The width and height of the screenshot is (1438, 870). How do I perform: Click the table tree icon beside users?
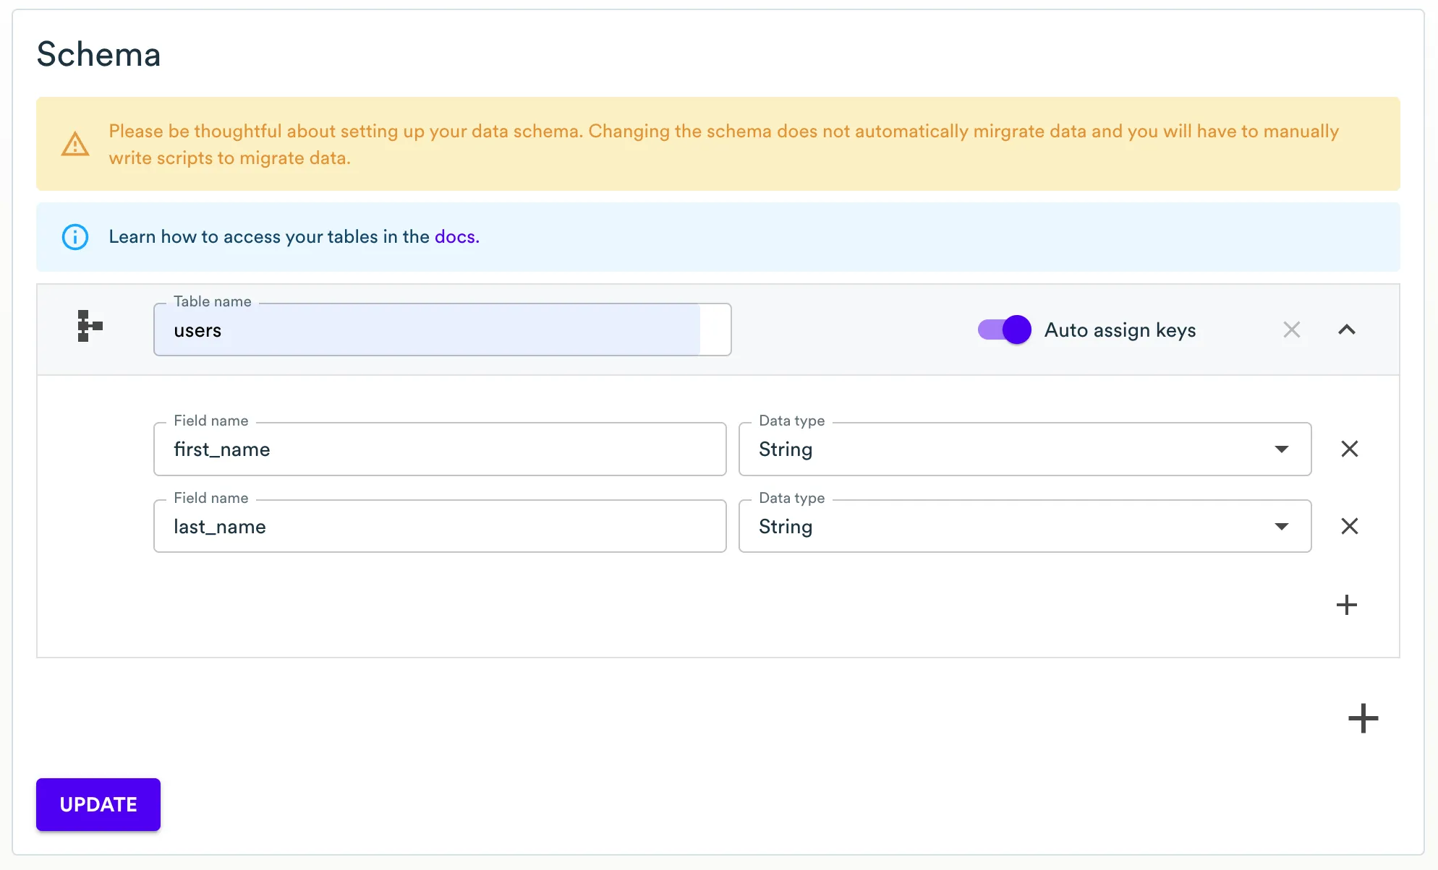click(x=90, y=327)
